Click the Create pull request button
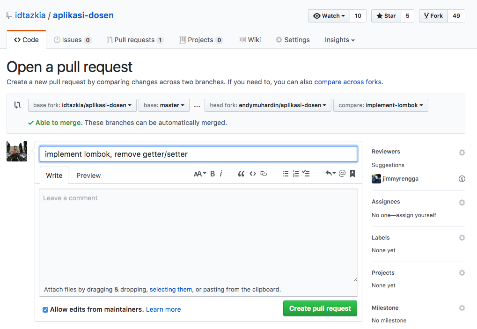Image resolution: width=477 pixels, height=329 pixels. click(320, 308)
